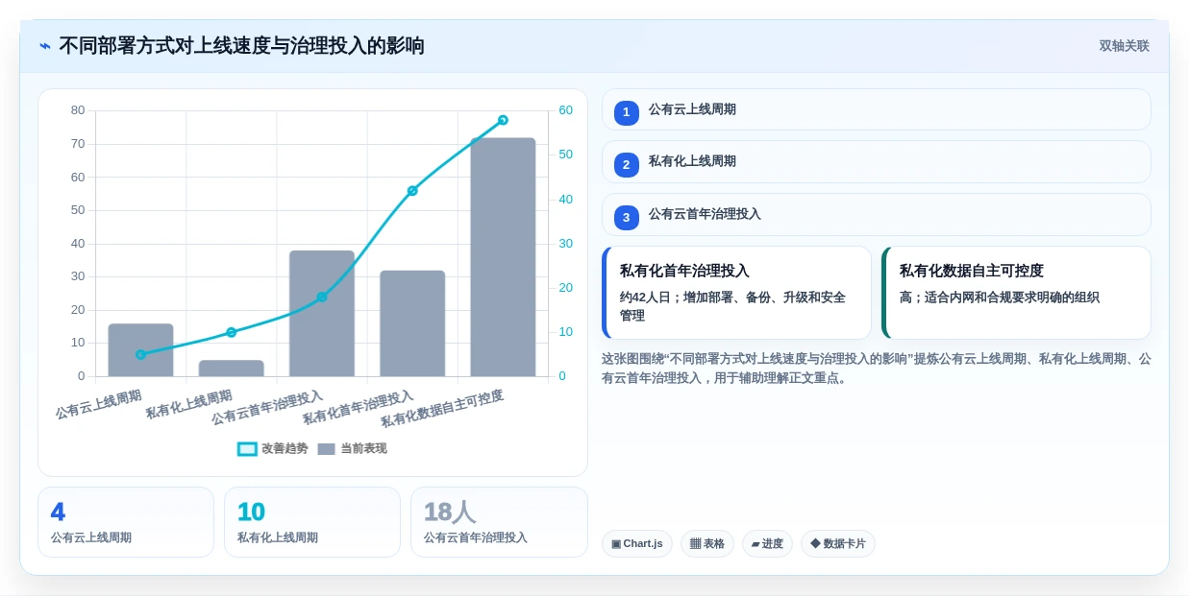Select the number 3 badge for 公有云首年治理投入
1189x596 pixels.
626,217
